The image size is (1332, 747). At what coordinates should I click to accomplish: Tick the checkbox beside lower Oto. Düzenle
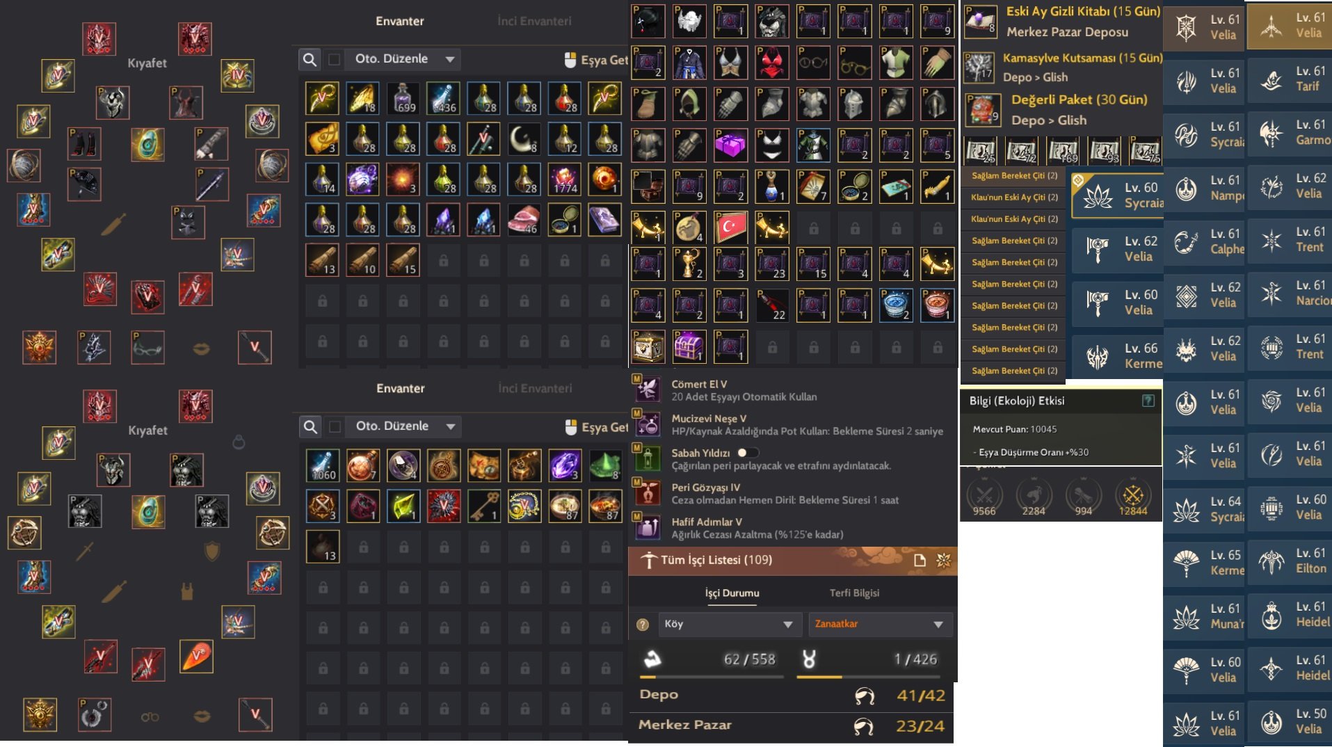[x=335, y=427]
